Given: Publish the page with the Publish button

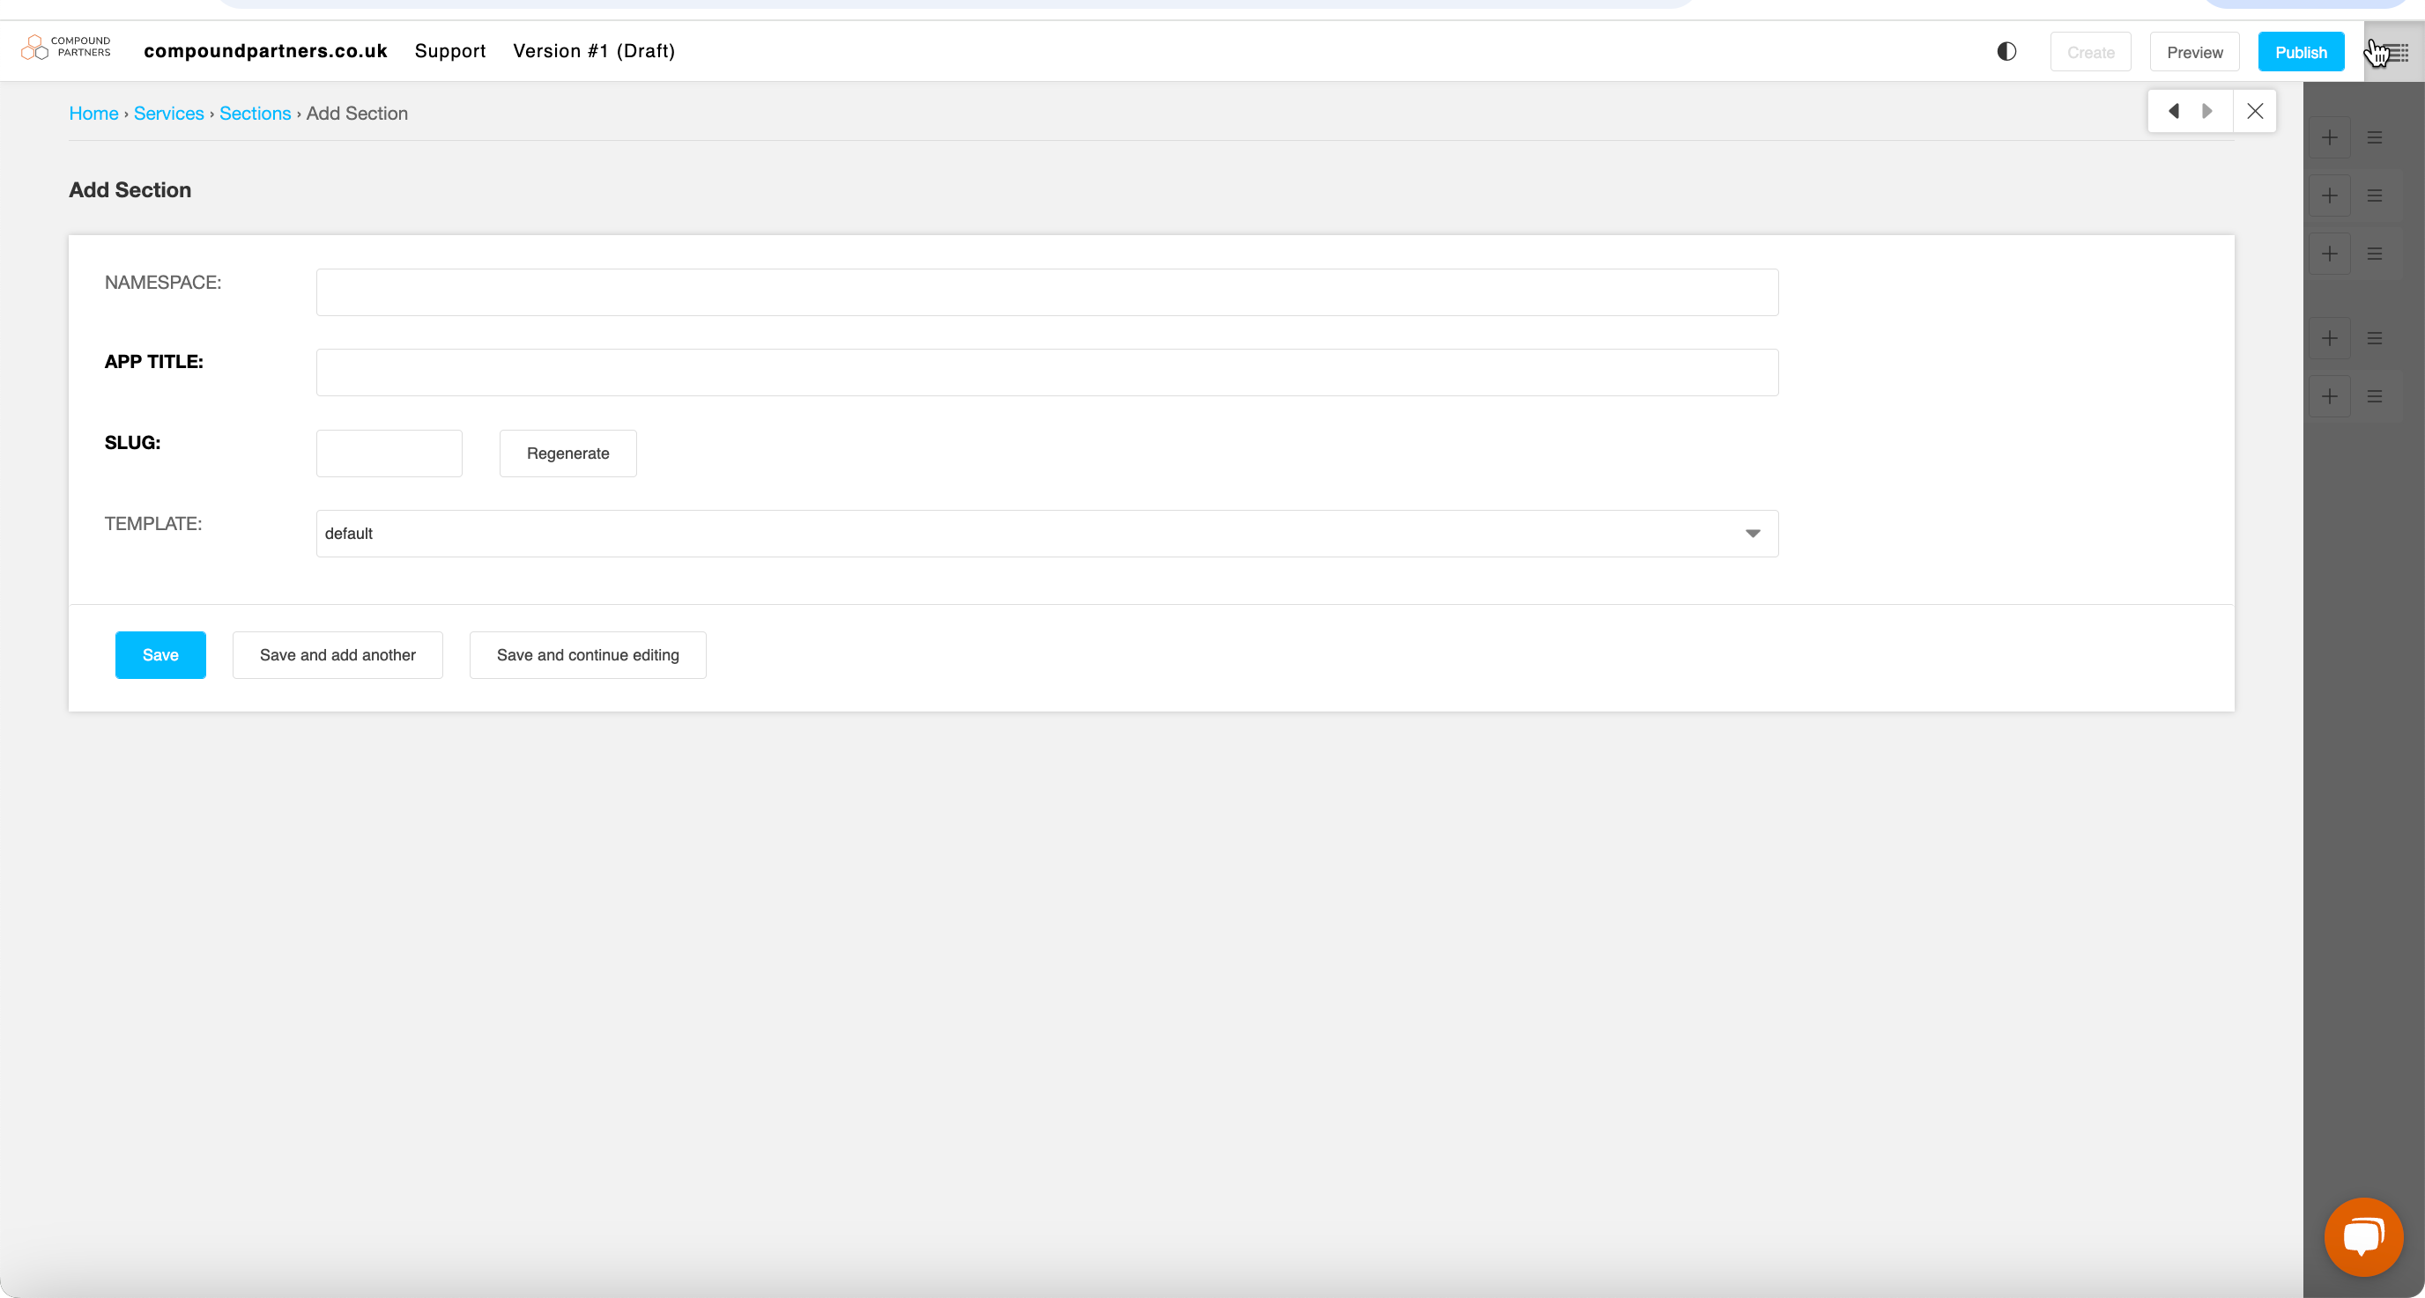Looking at the screenshot, I should pyautogui.click(x=2301, y=52).
